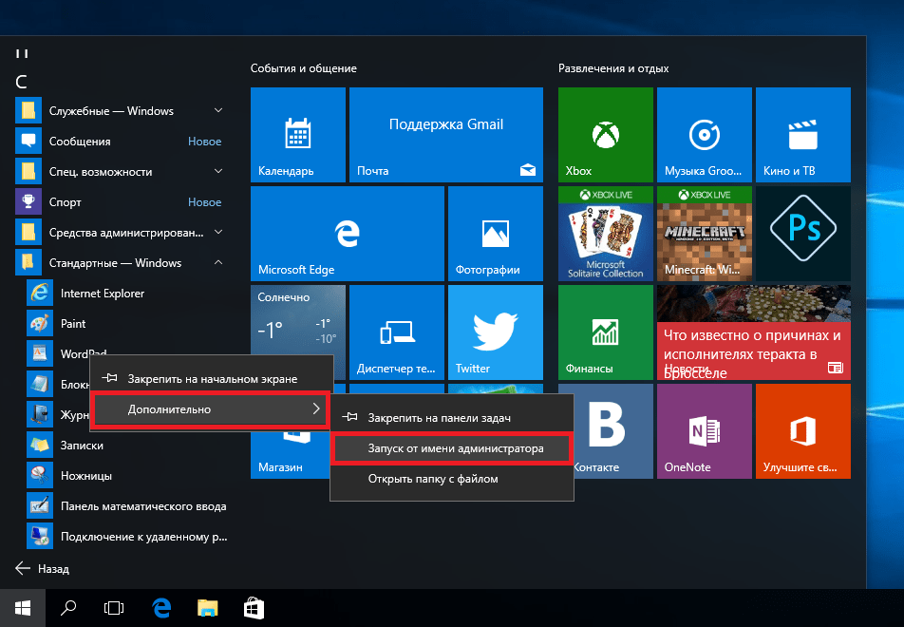The image size is (904, 627).
Task: Collapse the Стандартные — Windows folder
Action: point(218,263)
